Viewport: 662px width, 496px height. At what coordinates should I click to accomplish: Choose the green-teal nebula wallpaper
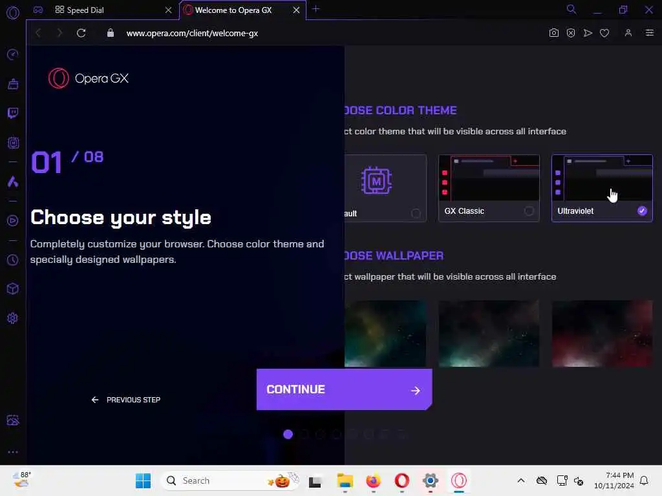[x=489, y=333]
